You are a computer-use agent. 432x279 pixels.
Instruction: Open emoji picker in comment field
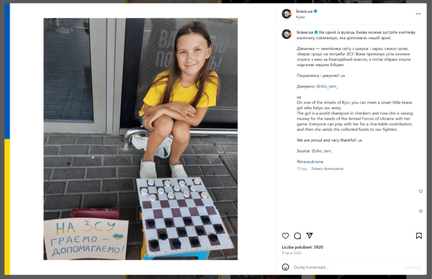click(285, 267)
